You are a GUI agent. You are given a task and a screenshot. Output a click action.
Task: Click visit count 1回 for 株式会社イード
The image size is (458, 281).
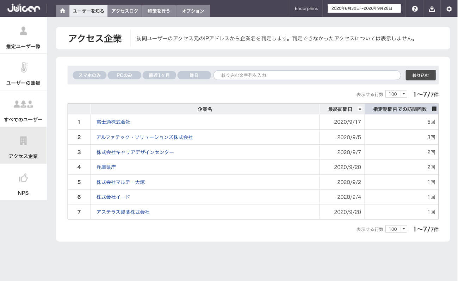(x=431, y=197)
